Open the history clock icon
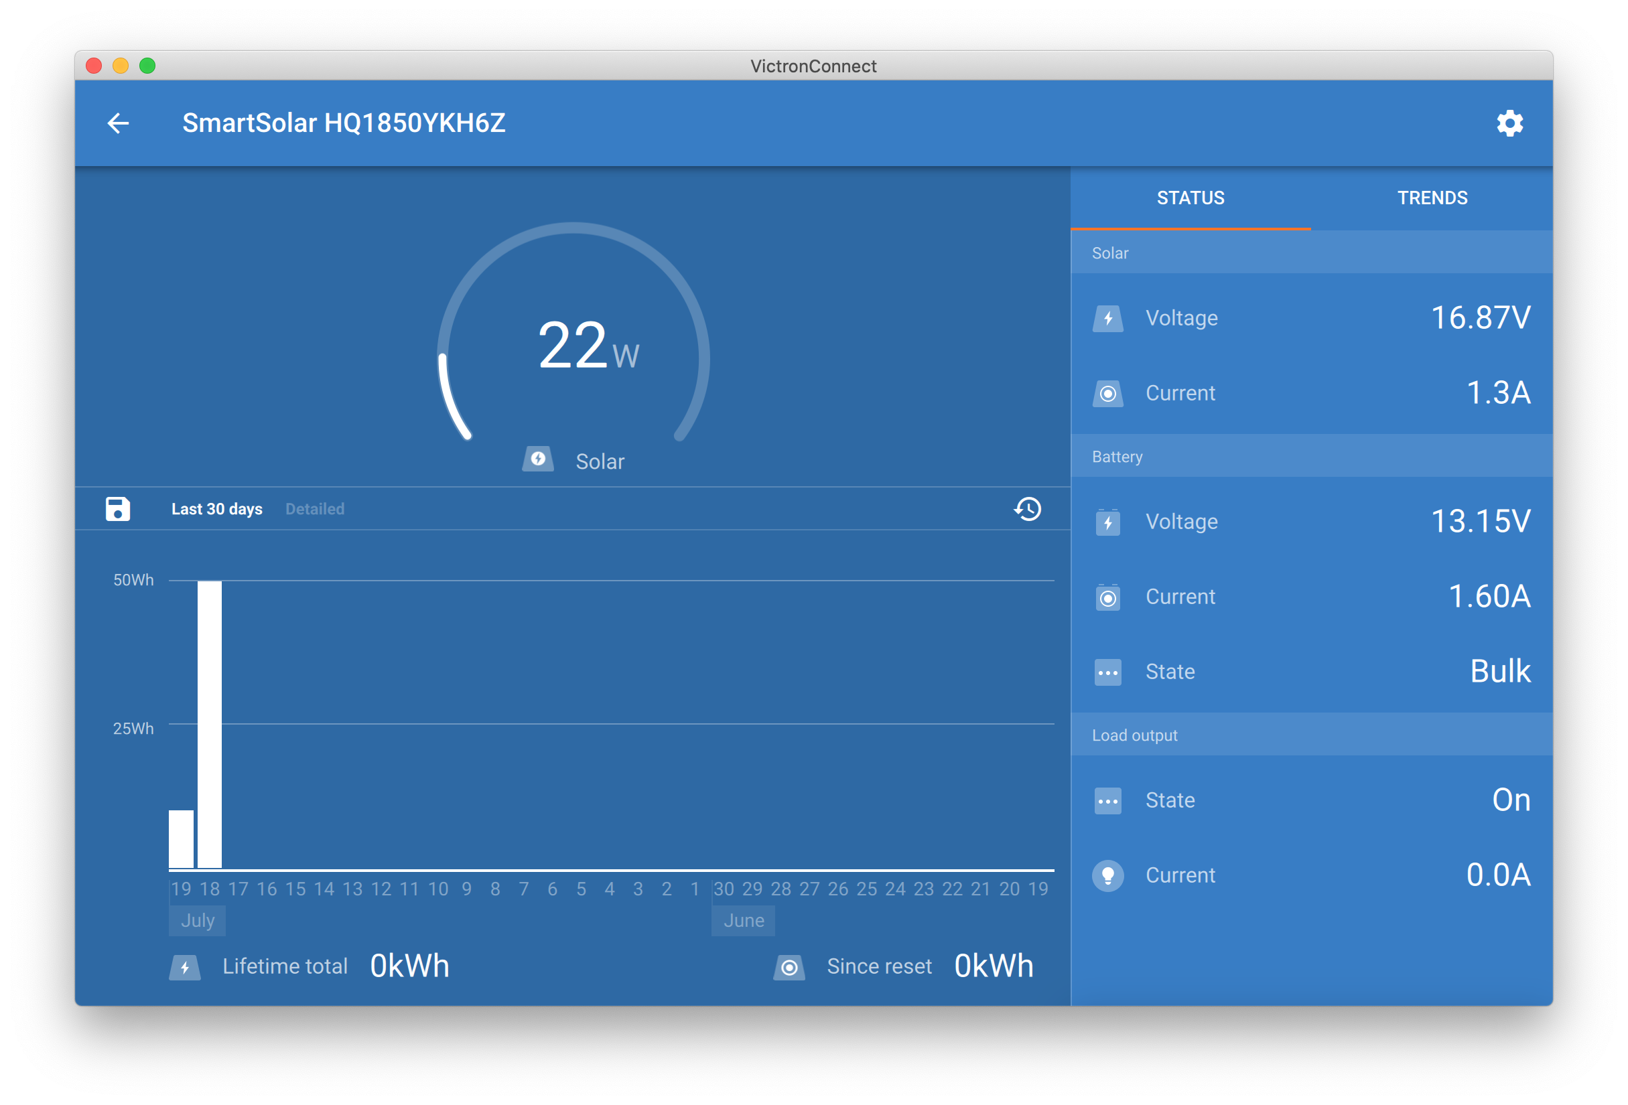Screen dimensions: 1628x1105 [1028, 509]
